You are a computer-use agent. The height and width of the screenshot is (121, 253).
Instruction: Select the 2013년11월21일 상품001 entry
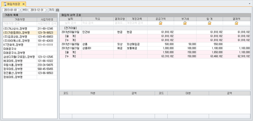coord(155,48)
